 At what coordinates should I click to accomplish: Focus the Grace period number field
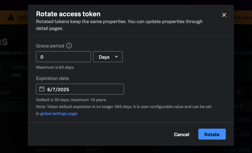pyautogui.click(x=63, y=57)
